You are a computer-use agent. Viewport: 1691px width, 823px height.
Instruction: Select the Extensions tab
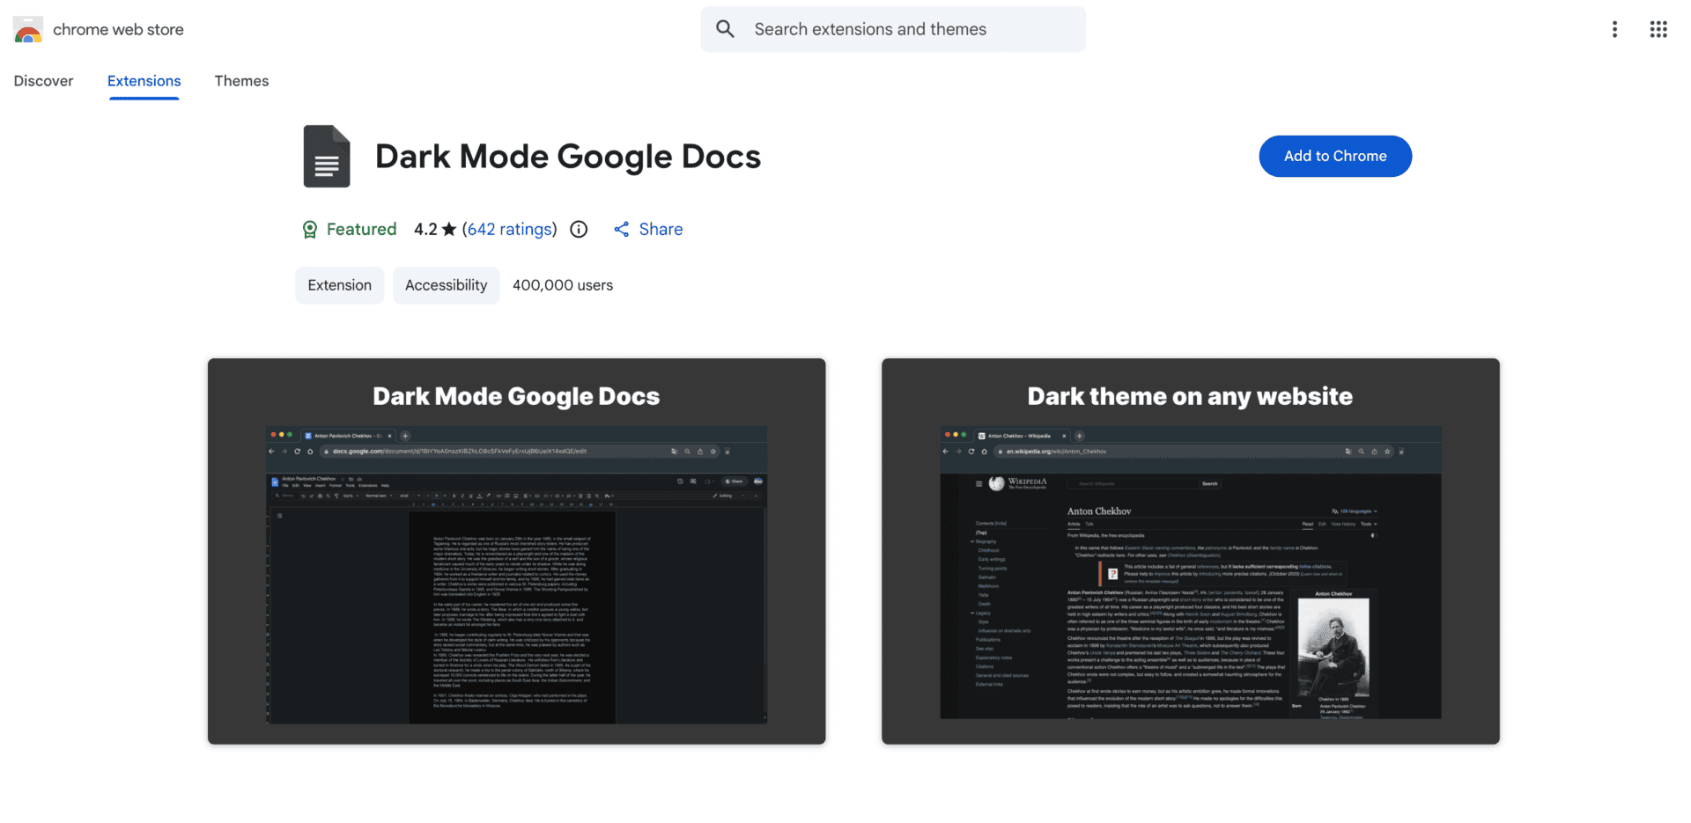[144, 81]
